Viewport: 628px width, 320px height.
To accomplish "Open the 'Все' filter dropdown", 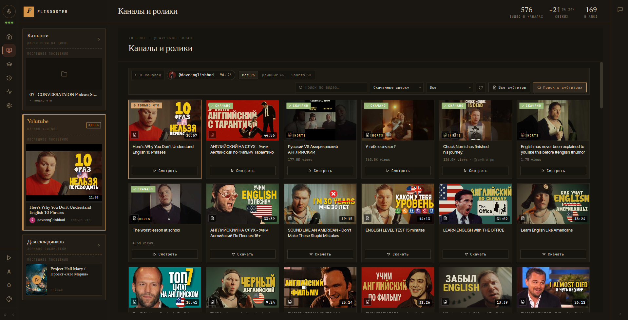I will (x=450, y=87).
